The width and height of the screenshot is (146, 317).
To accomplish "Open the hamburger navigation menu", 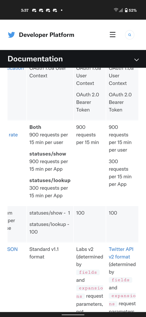I will pos(112,35).
